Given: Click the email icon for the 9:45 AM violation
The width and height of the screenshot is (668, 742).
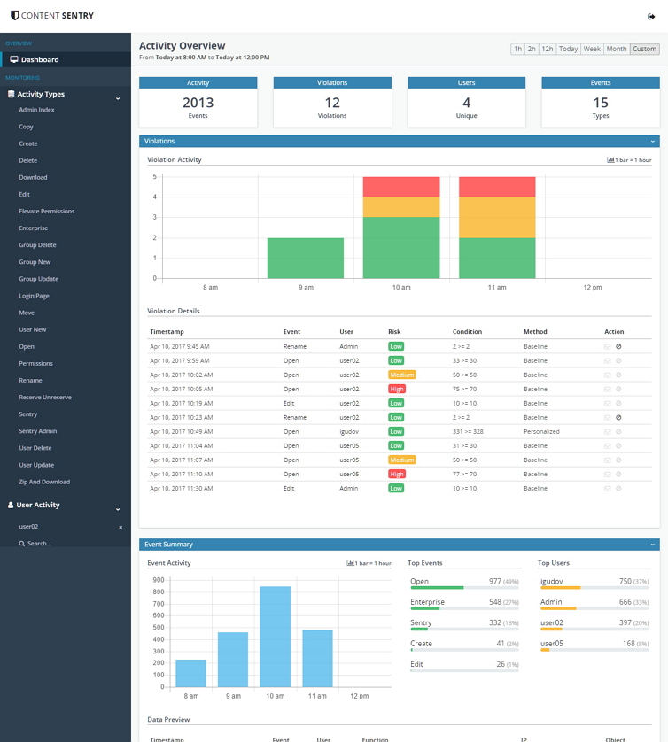Looking at the screenshot, I should coord(608,346).
